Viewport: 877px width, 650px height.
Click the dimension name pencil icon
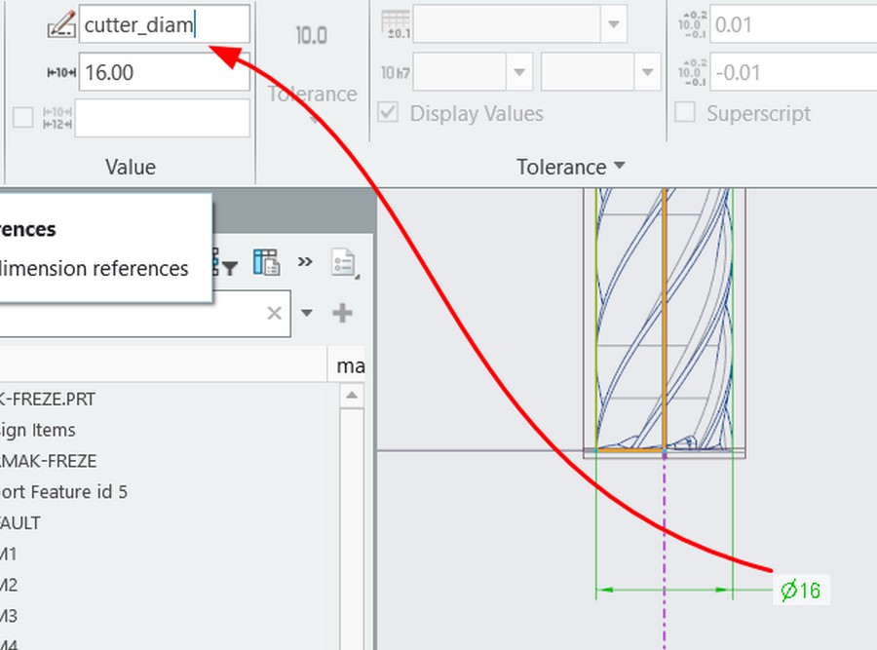click(x=61, y=24)
